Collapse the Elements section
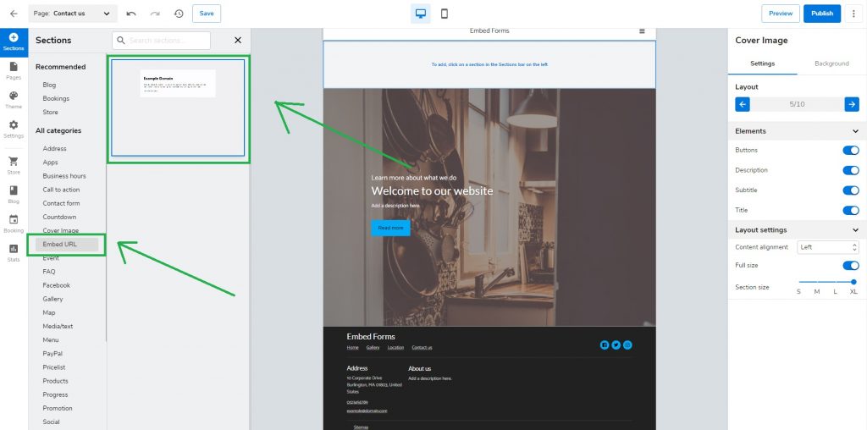Viewport: 867px width, 430px height. 855,131
